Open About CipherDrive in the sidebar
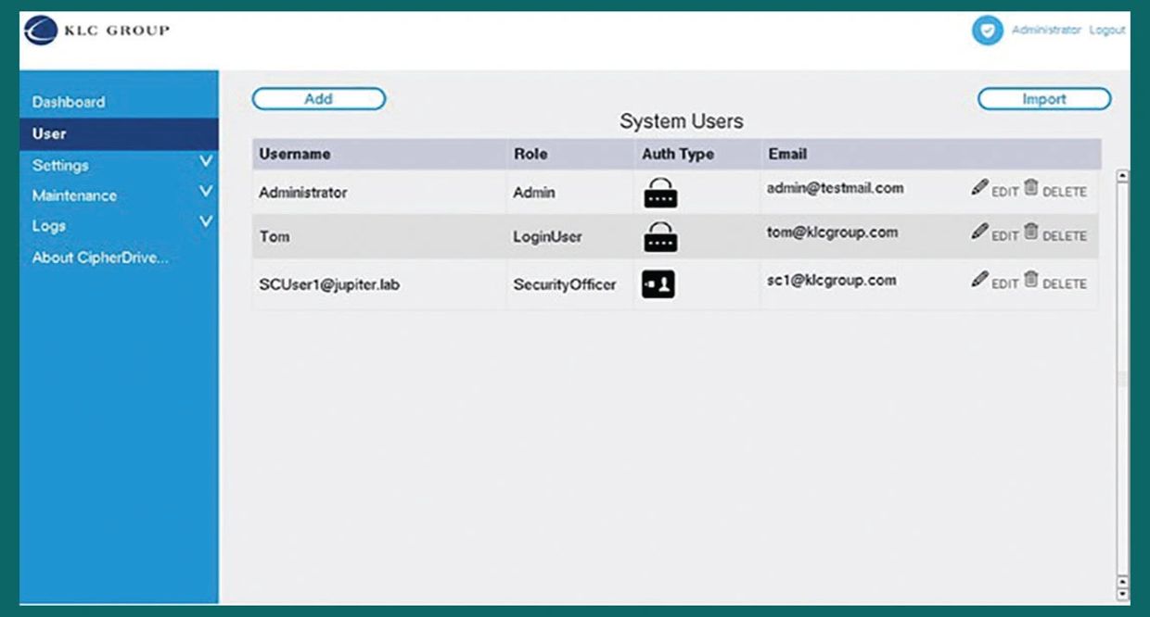Screen dimensions: 1150x617 click(100, 258)
